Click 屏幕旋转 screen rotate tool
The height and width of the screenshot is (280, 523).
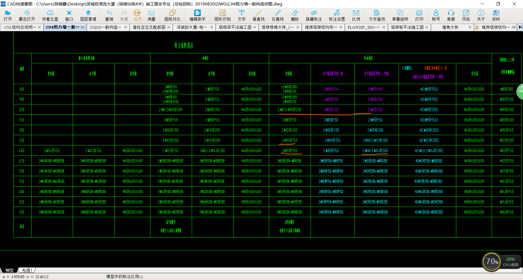(x=400, y=15)
